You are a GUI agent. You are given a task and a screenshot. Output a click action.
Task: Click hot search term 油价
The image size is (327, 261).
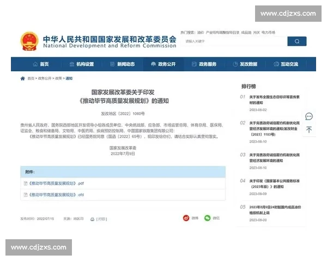pyautogui.click(x=201, y=33)
